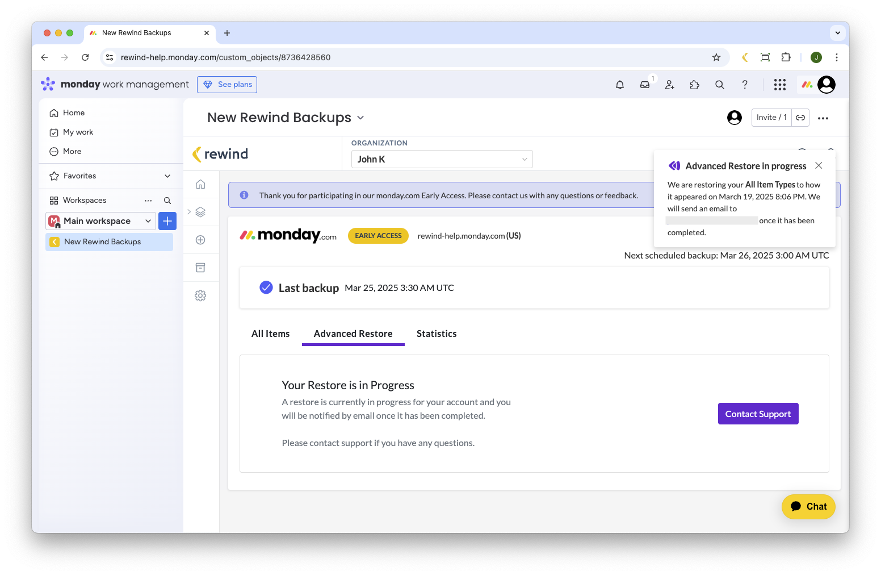The height and width of the screenshot is (575, 881).
Task: Click the address bar URL
Action: click(225, 57)
